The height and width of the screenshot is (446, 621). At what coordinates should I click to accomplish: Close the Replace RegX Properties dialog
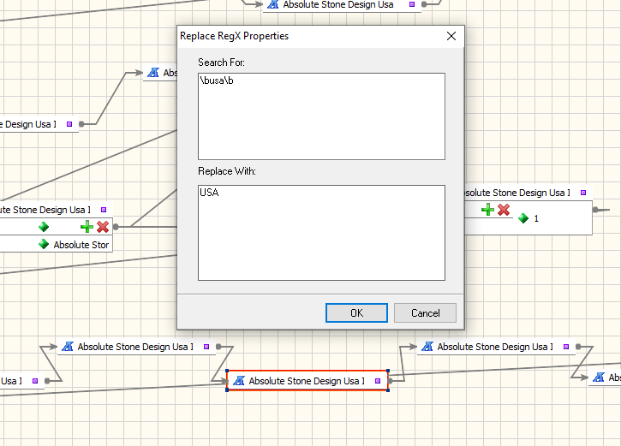[451, 36]
